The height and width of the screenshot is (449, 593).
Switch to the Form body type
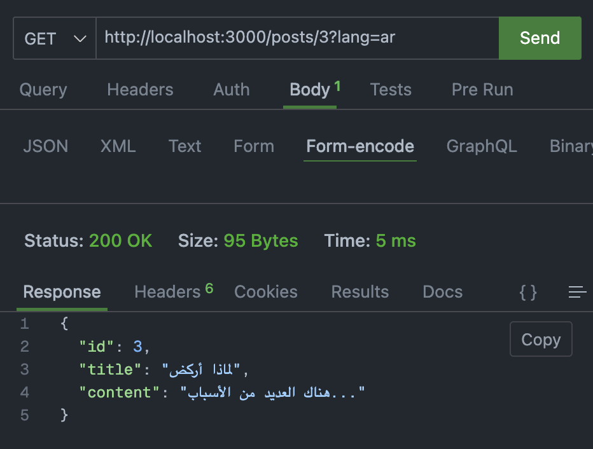coord(253,146)
